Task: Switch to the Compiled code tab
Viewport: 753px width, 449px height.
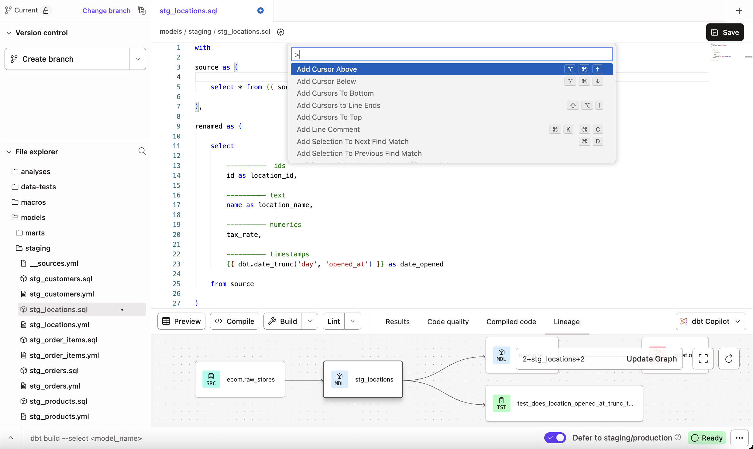Action: click(511, 321)
